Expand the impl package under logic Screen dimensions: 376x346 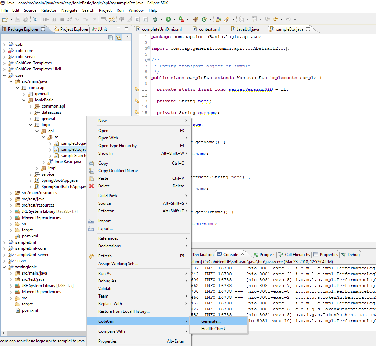[37, 168]
